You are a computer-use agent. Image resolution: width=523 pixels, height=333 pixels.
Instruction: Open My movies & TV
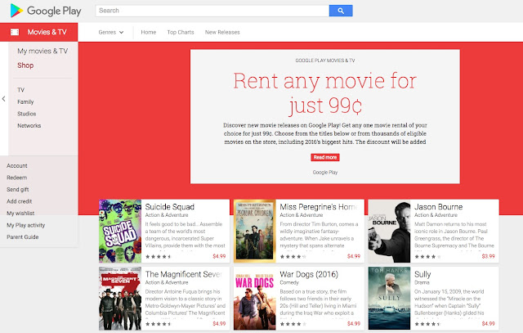(x=42, y=51)
